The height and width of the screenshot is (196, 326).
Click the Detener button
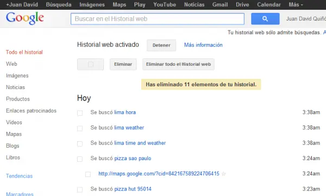coord(161,45)
